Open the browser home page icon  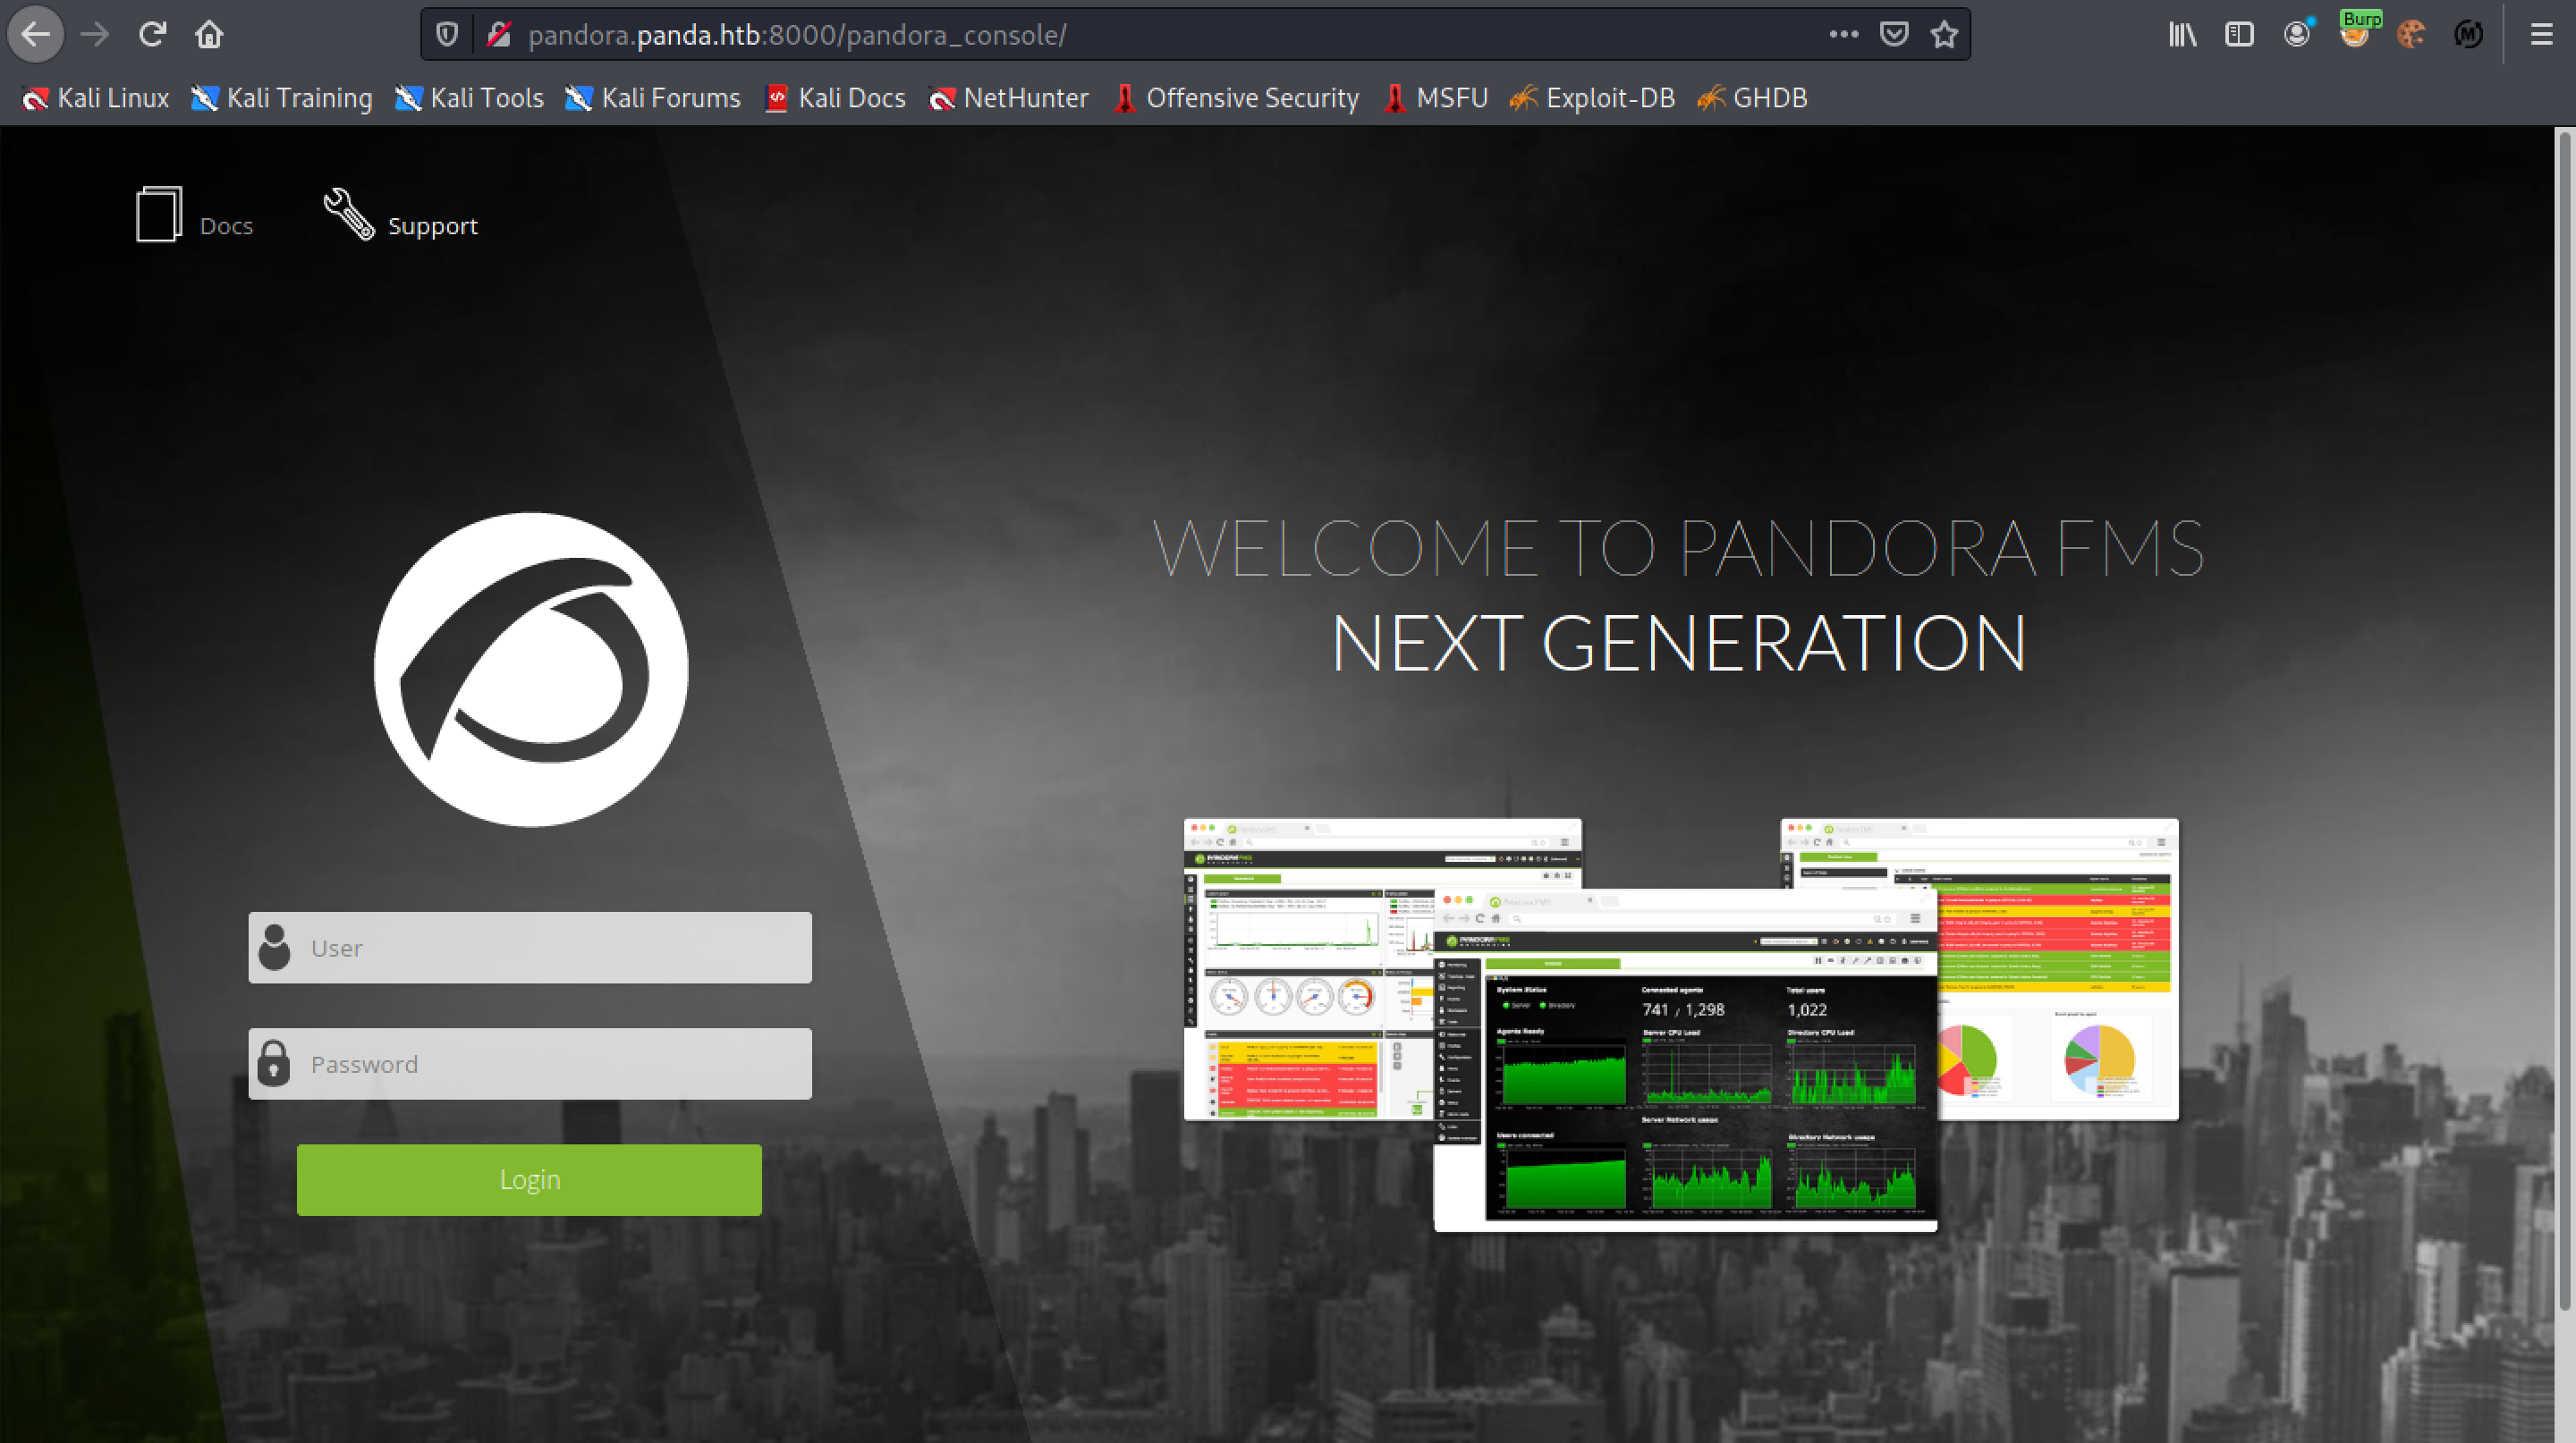[209, 35]
